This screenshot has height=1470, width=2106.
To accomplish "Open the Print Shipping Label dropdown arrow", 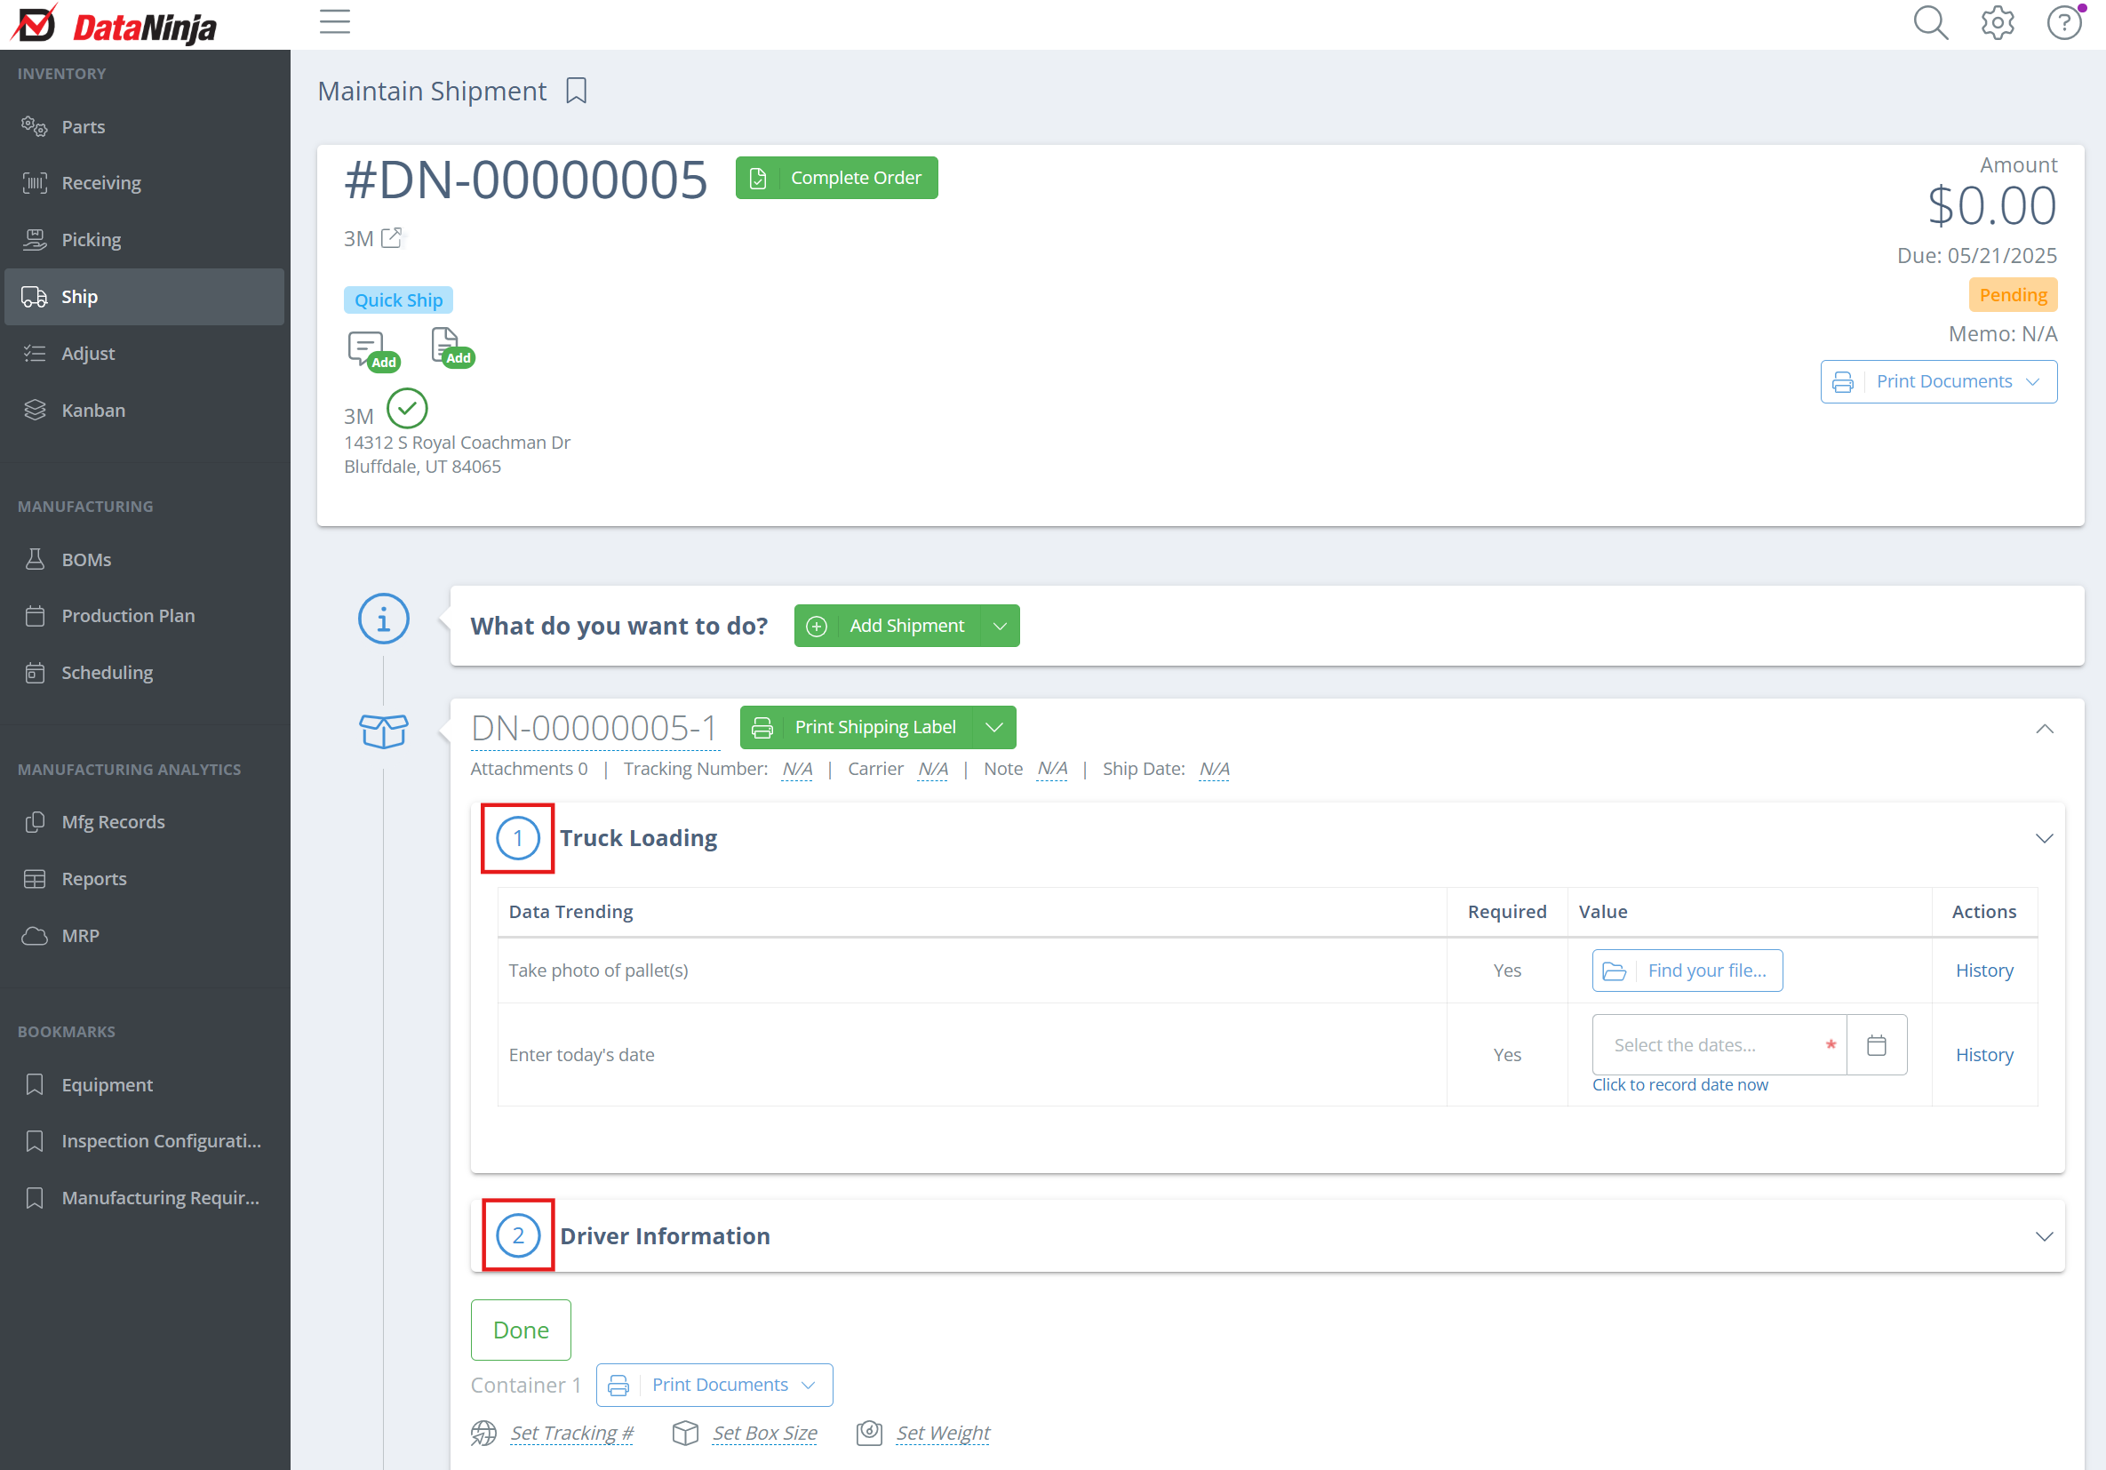I will coord(993,728).
